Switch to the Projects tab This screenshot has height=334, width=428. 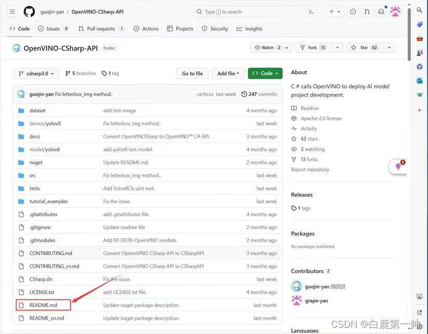[180, 29]
